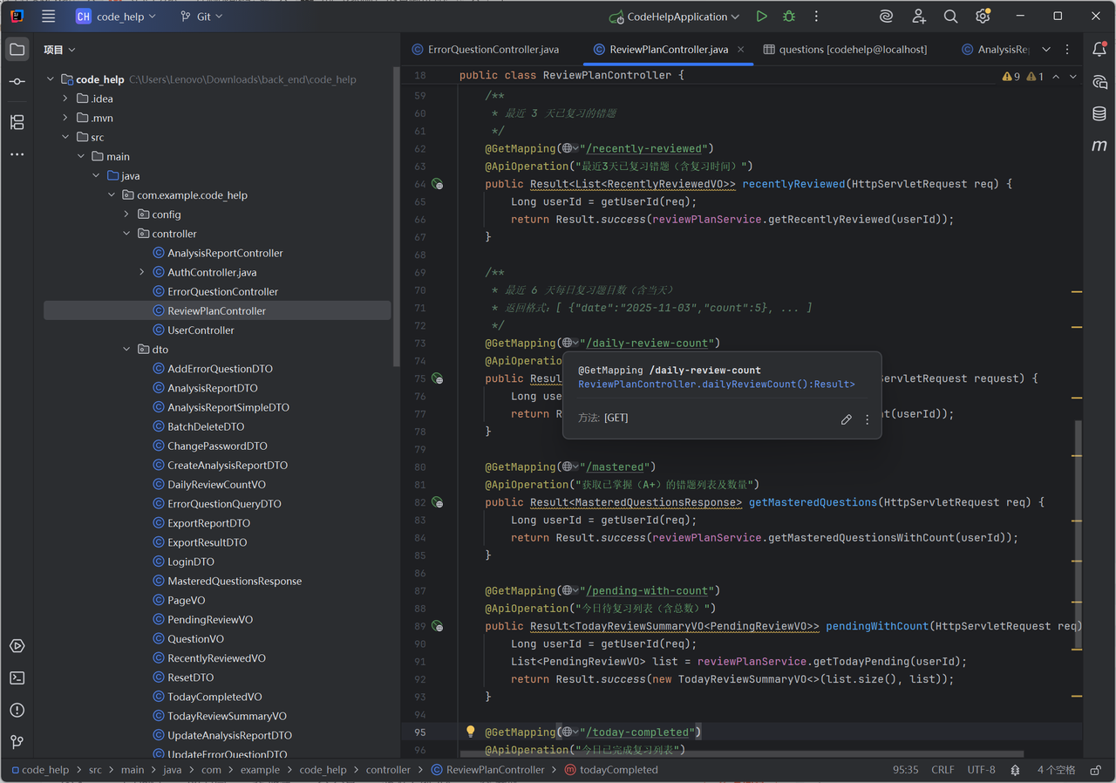
Task: Close the ReviewPlanController.java tab
Action: (740, 50)
